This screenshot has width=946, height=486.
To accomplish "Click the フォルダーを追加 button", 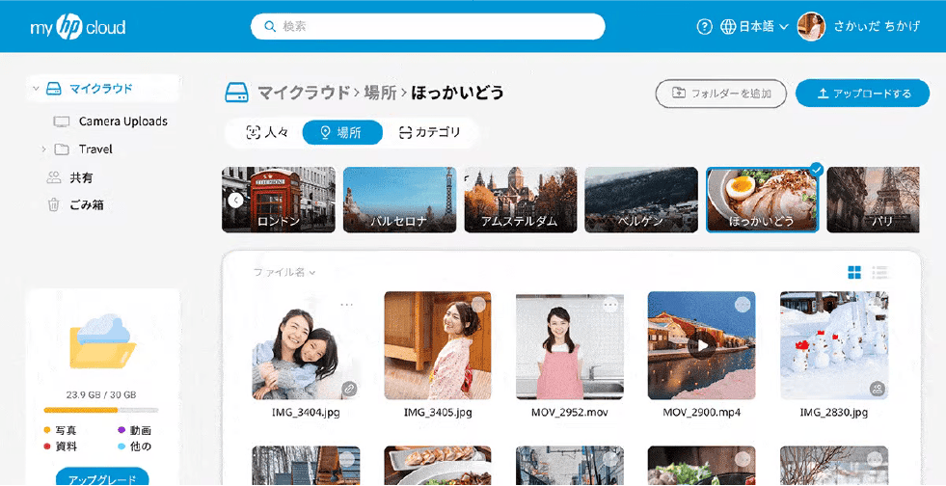I will (x=720, y=94).
